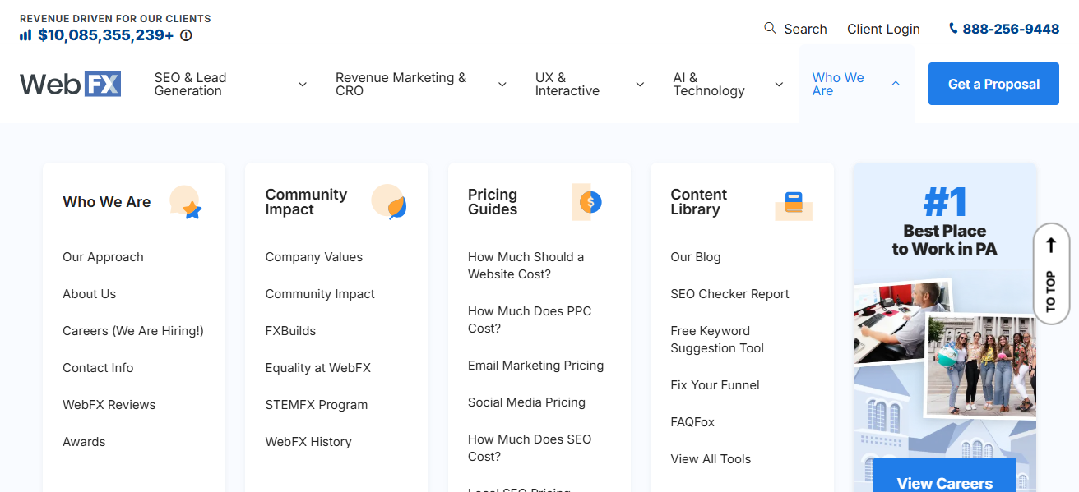Click the Who We Are star icon
The width and height of the screenshot is (1079, 492).
point(186,202)
